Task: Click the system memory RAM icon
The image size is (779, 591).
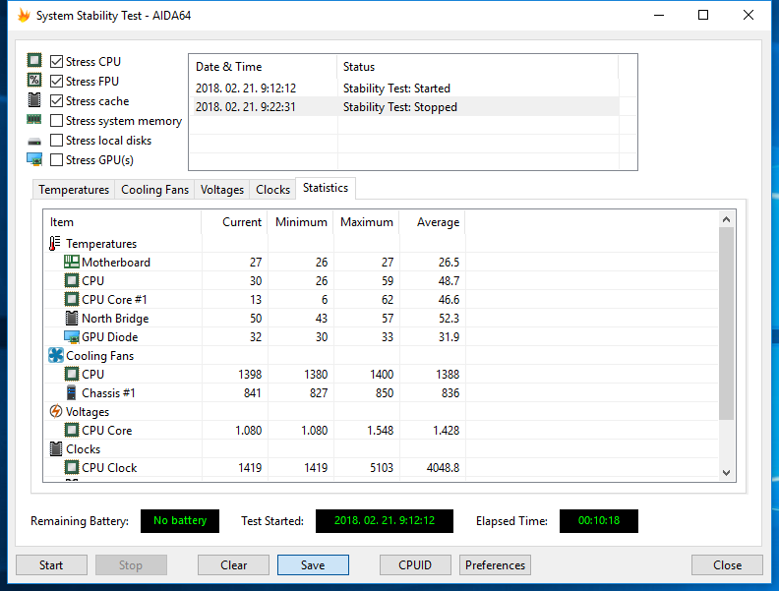Action: [x=34, y=120]
